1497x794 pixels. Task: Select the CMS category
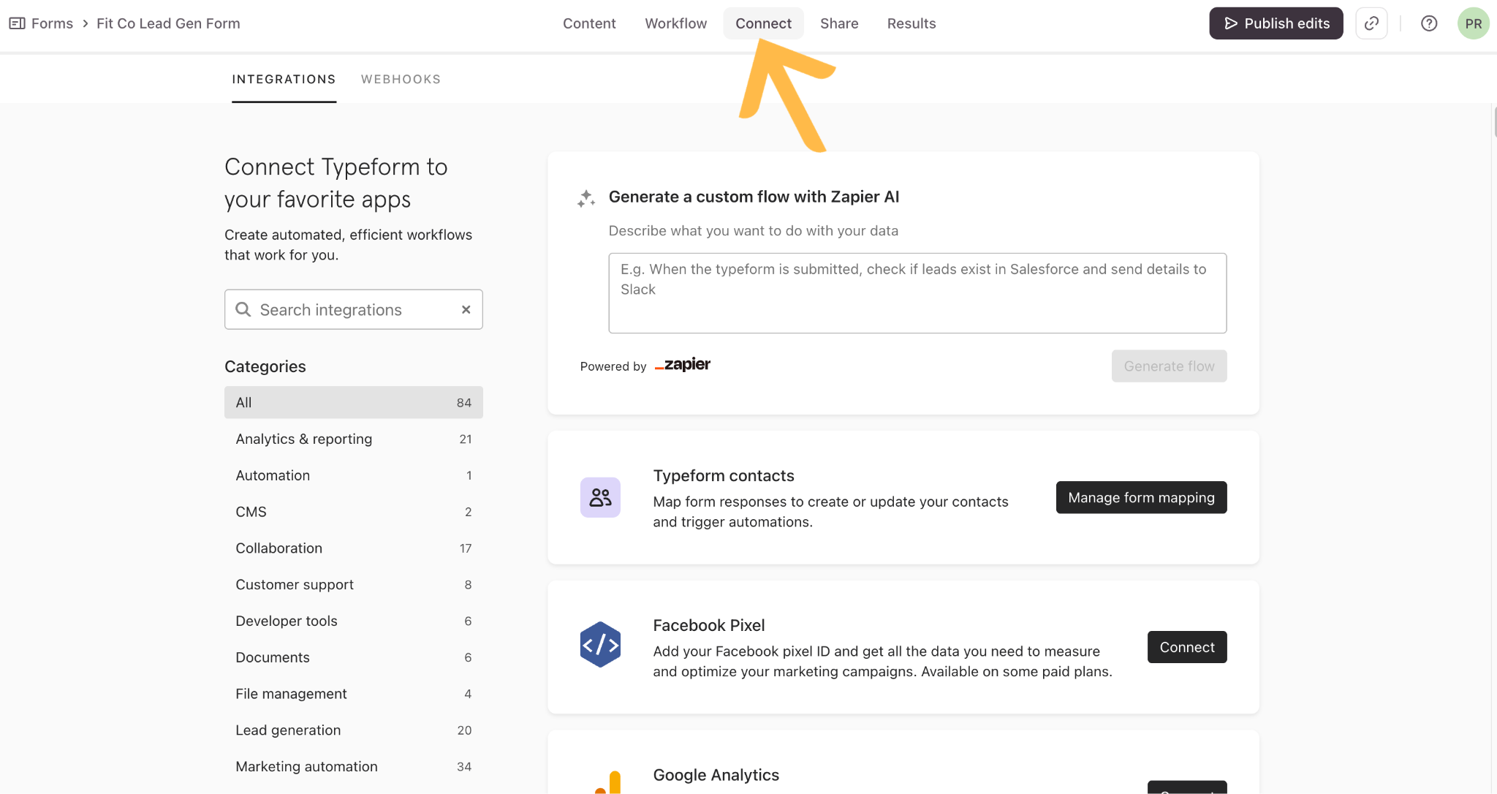tap(353, 512)
